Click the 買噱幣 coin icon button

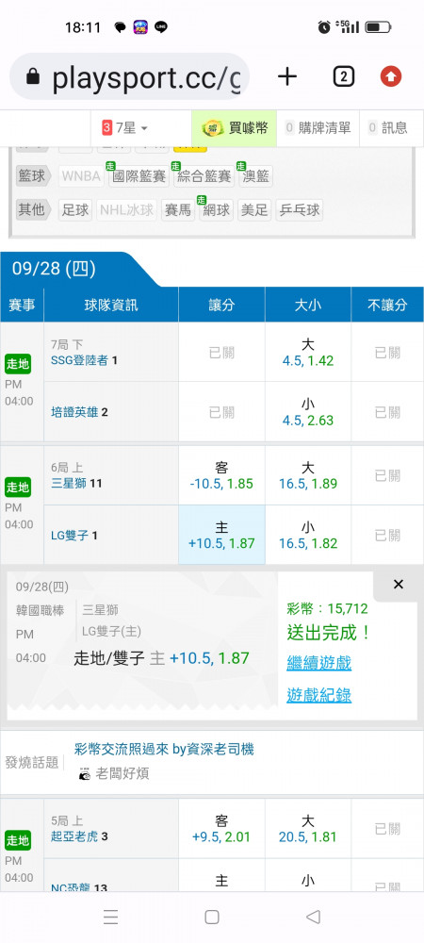235,127
